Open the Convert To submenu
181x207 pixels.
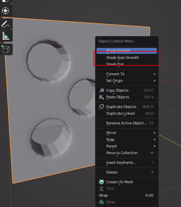coord(127,74)
